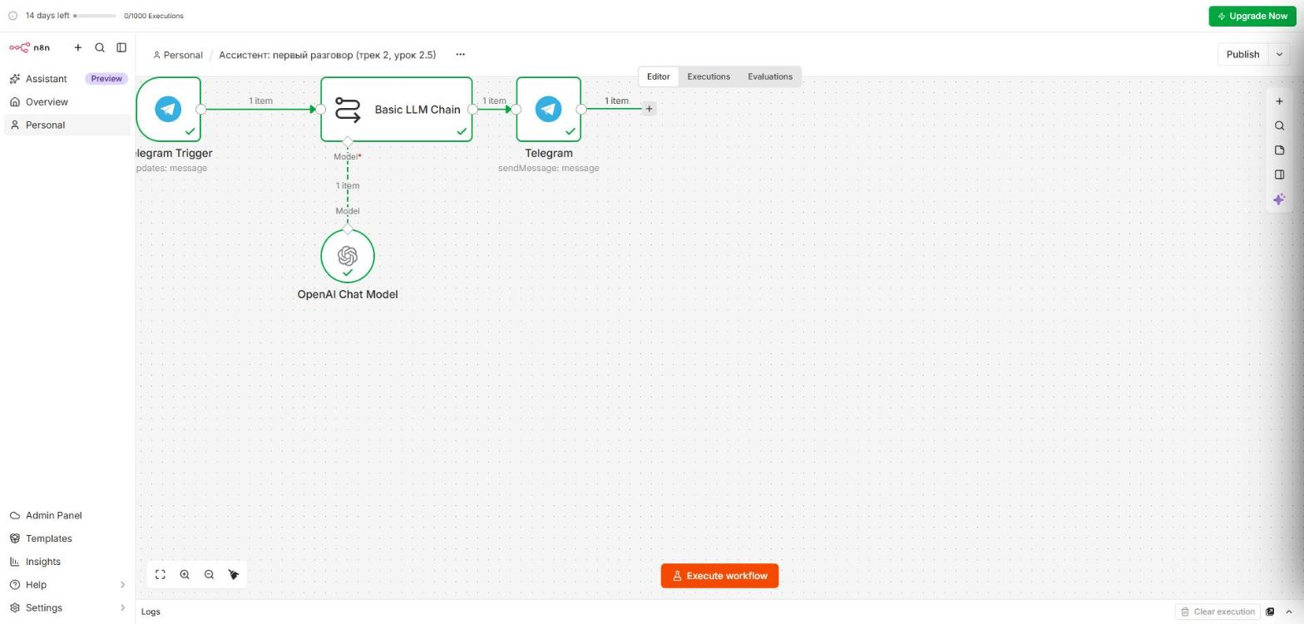Open Insights from the sidebar

pos(67,562)
